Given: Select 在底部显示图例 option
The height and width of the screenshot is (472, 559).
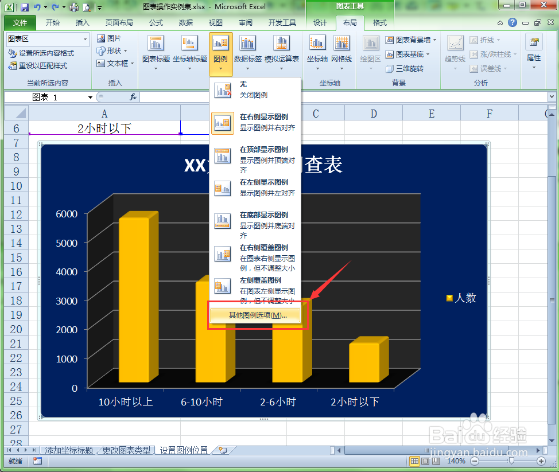Looking at the screenshot, I should pyautogui.click(x=255, y=225).
